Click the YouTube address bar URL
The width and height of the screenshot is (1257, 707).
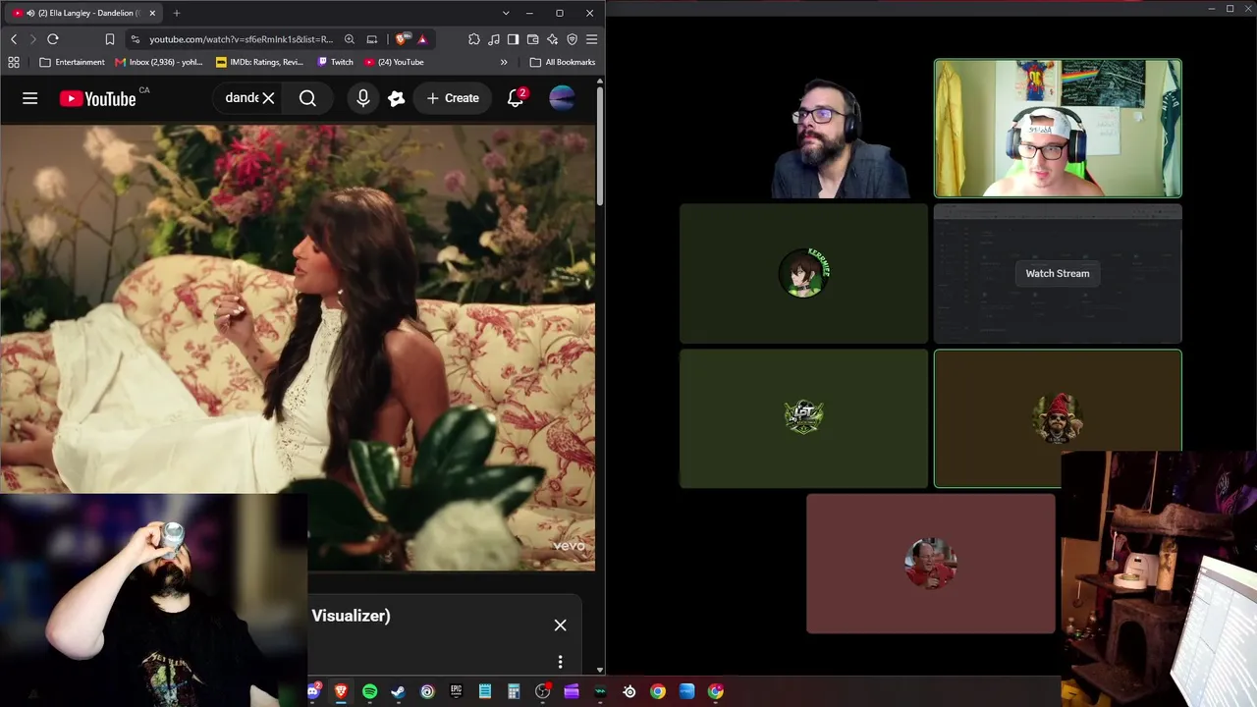(x=241, y=39)
